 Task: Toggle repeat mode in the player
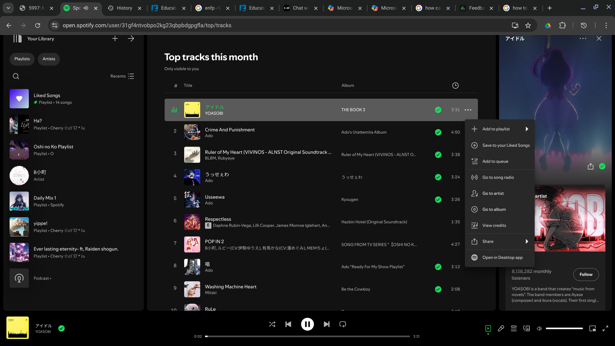(x=343, y=324)
